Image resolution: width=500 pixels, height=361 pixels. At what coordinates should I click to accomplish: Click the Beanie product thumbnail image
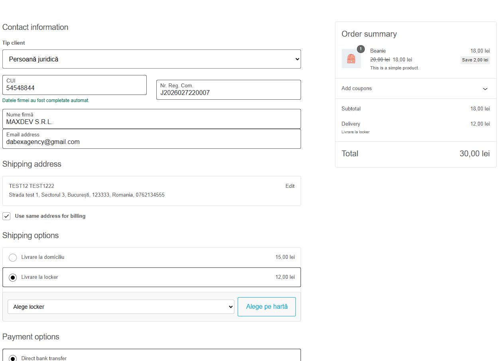(351, 59)
